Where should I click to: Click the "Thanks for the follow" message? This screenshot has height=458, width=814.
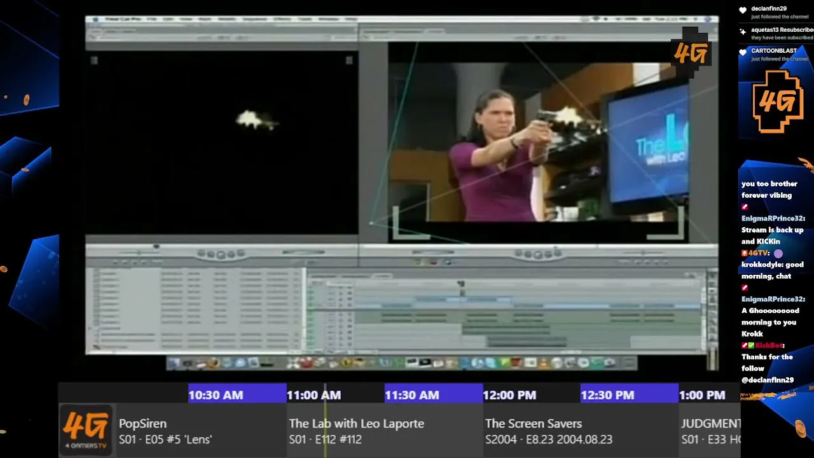(x=767, y=363)
